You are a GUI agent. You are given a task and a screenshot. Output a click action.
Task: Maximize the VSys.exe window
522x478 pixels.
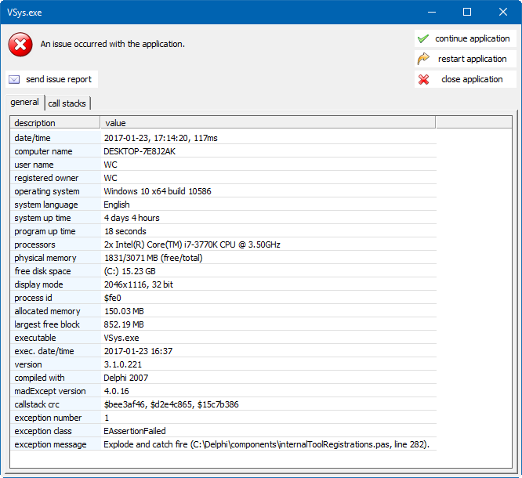tap(467, 12)
